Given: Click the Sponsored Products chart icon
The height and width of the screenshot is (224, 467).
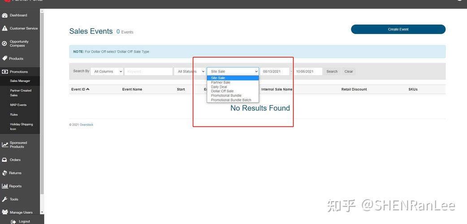Looking at the screenshot, I should 5,145.
